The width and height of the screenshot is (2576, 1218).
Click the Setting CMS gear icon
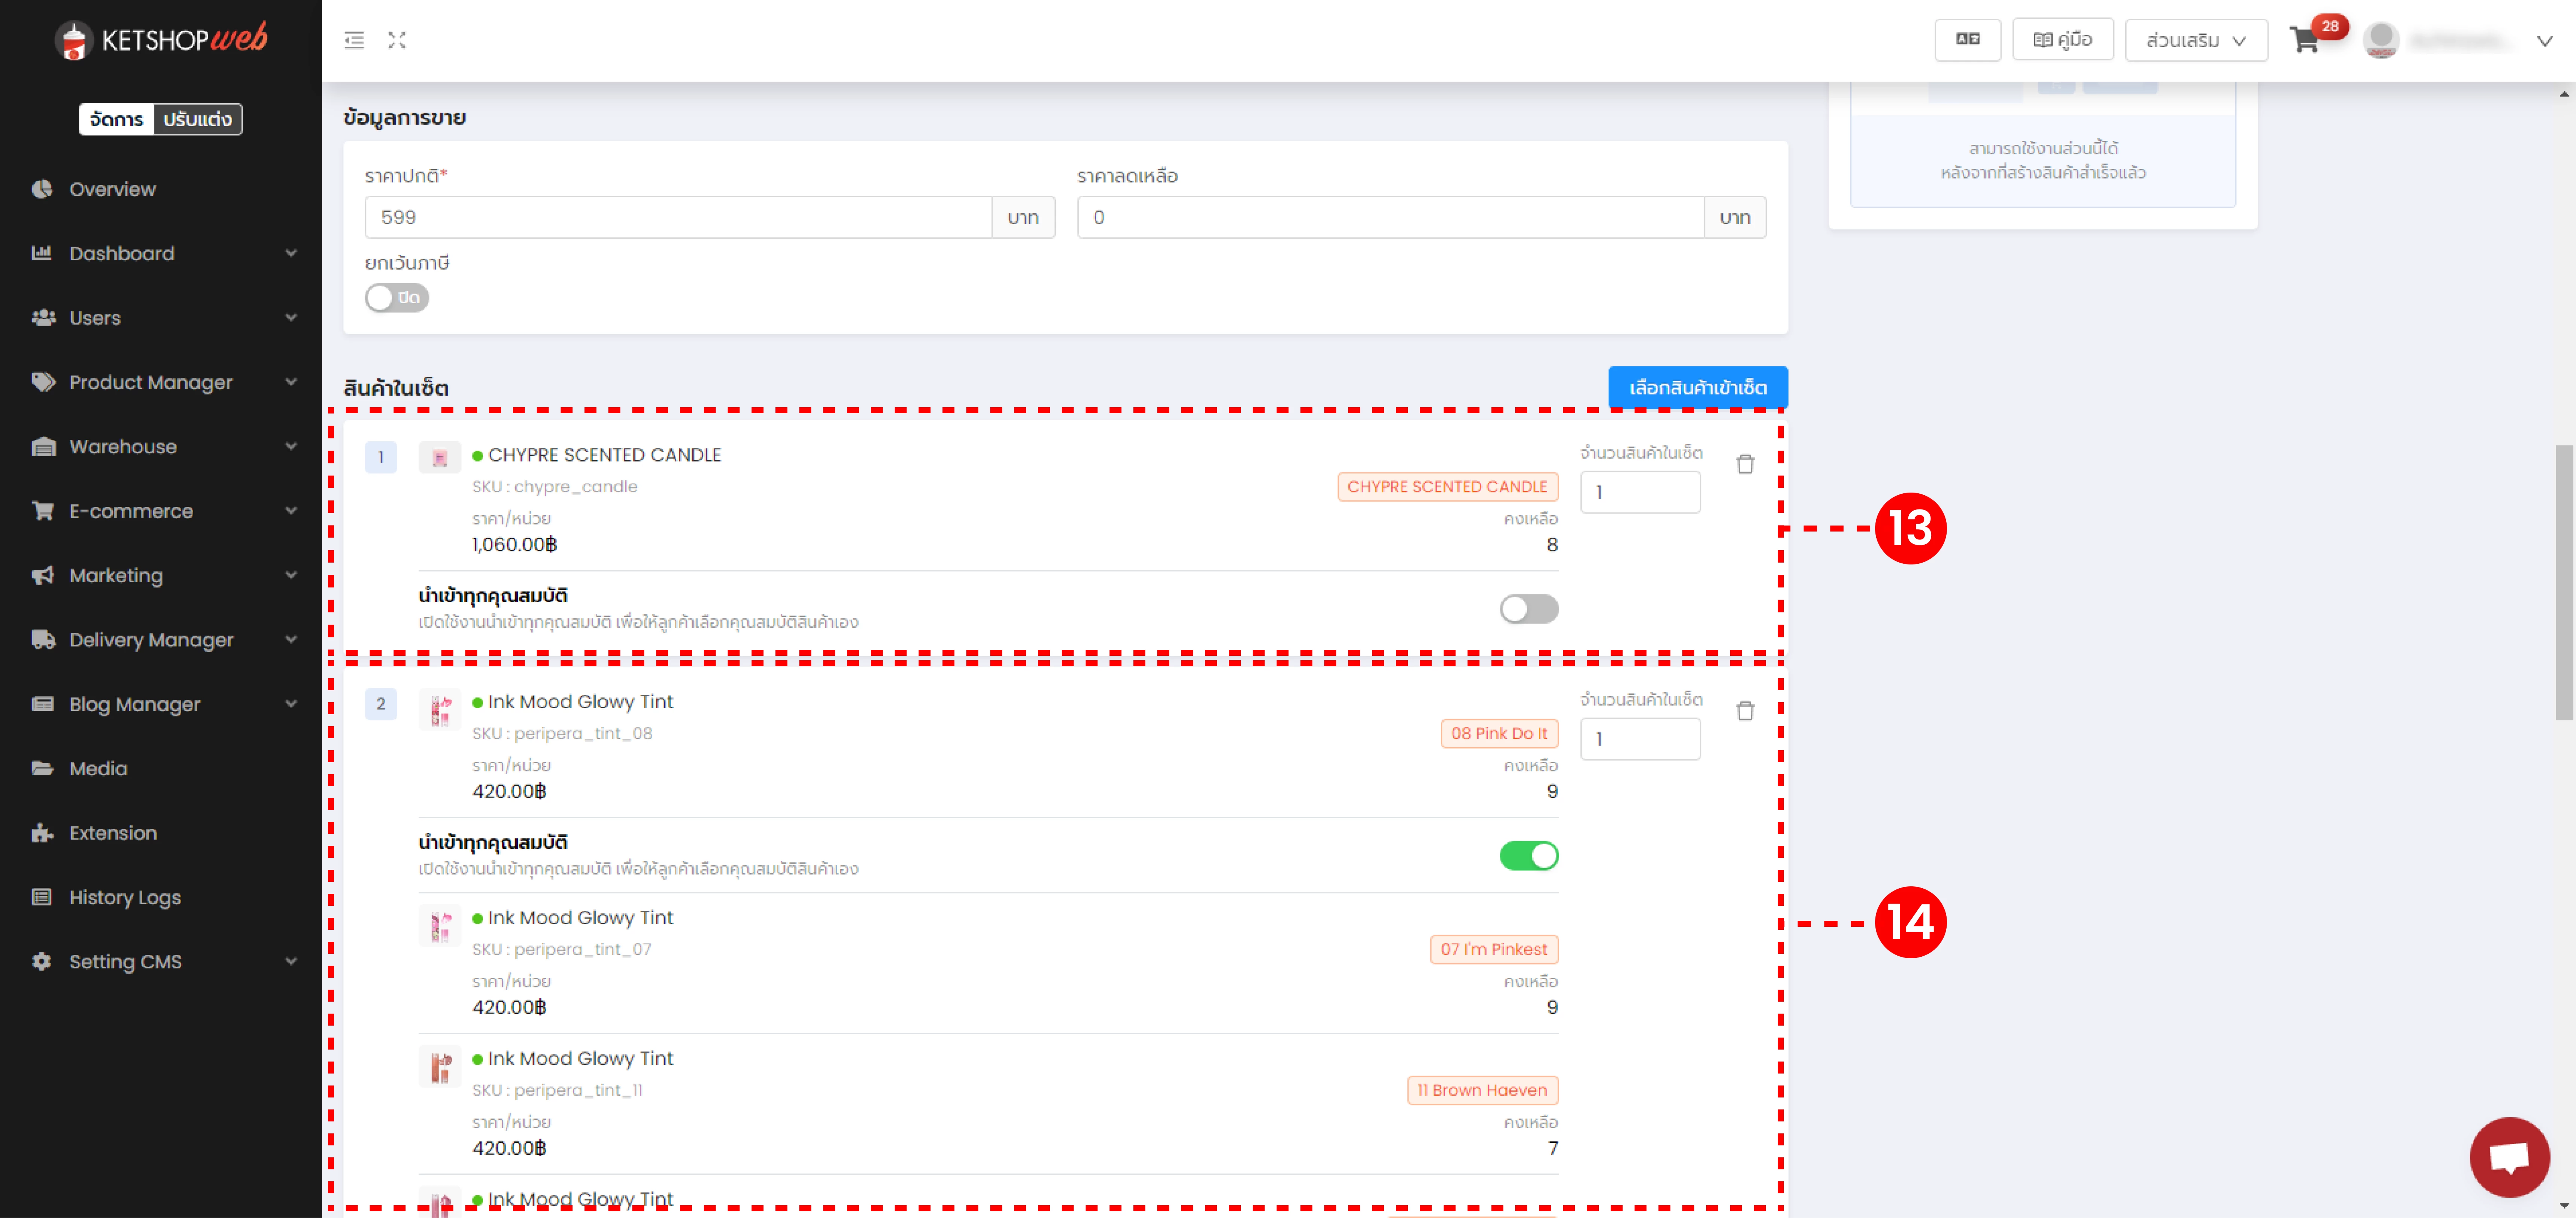click(x=42, y=962)
